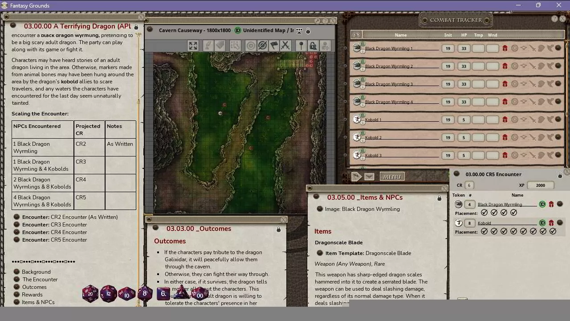The height and width of the screenshot is (321, 570).
Task: Toggle the padlock on the CR5 Encounter window
Action: pos(560,175)
